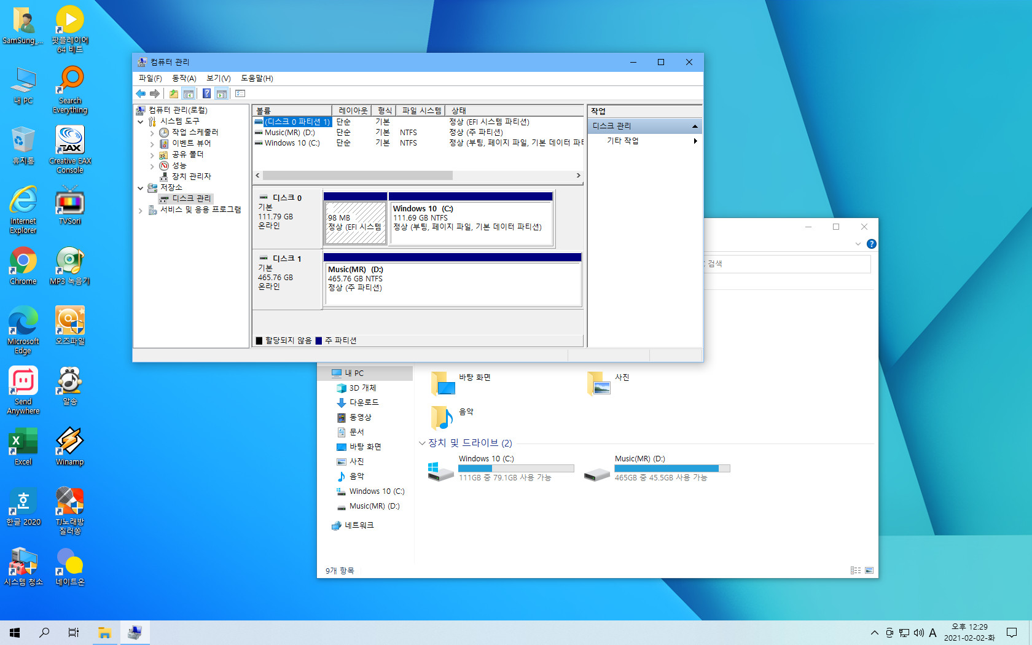Select Music(MR) (D:) partition block on Disk 1
The height and width of the screenshot is (645, 1032).
click(452, 279)
